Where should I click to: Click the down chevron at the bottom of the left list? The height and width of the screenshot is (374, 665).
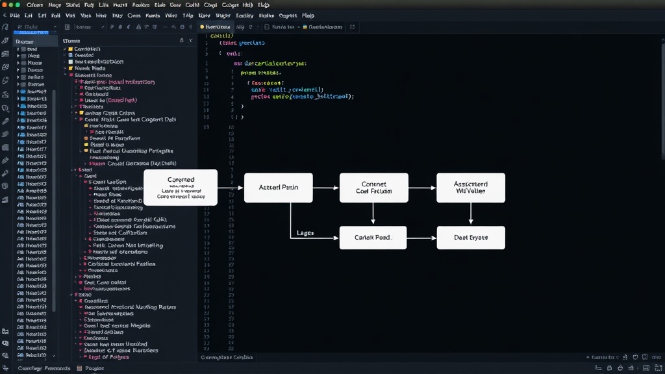click(x=53, y=355)
